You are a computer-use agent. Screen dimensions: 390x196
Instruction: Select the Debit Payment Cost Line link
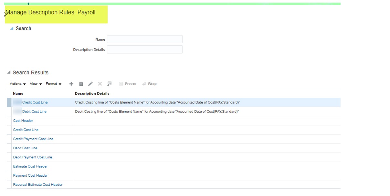32,157
